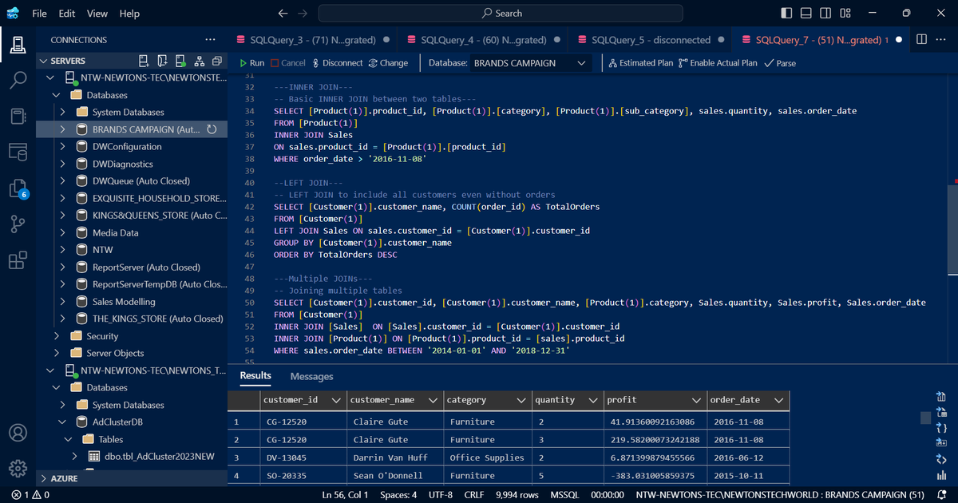Click the servers group-by hierarchy icon
Image resolution: width=958 pixels, height=503 pixels.
click(198, 61)
